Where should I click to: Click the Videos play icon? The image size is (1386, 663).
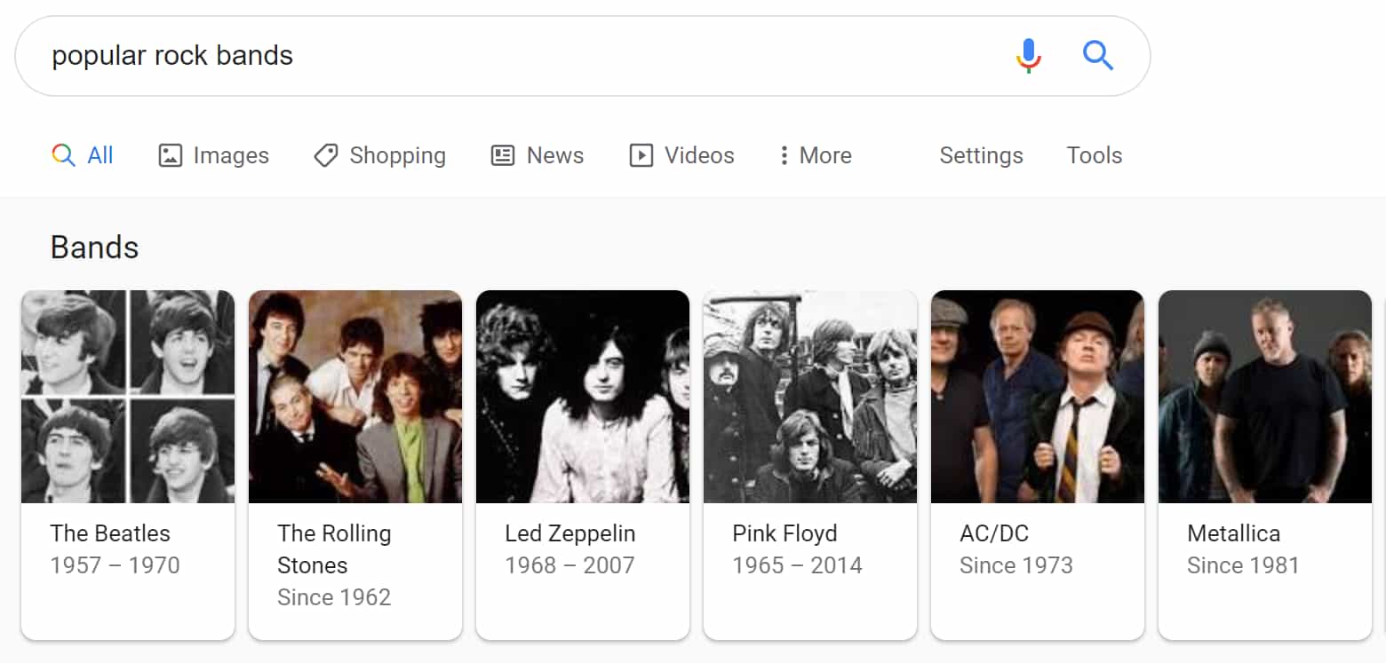tap(641, 154)
